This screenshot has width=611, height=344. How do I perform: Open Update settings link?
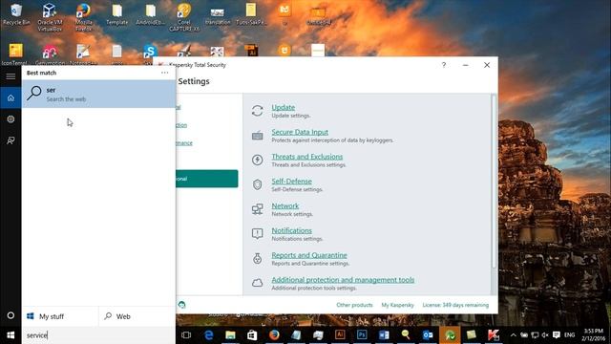[x=283, y=107]
